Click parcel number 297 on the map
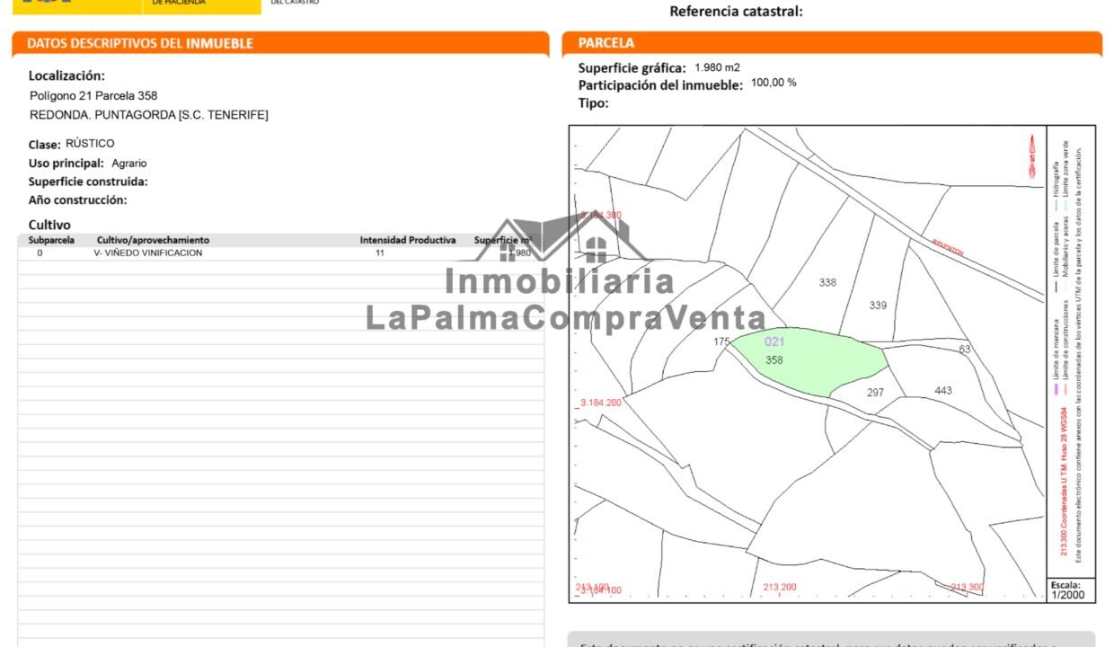This screenshot has width=1114, height=647. tap(876, 393)
